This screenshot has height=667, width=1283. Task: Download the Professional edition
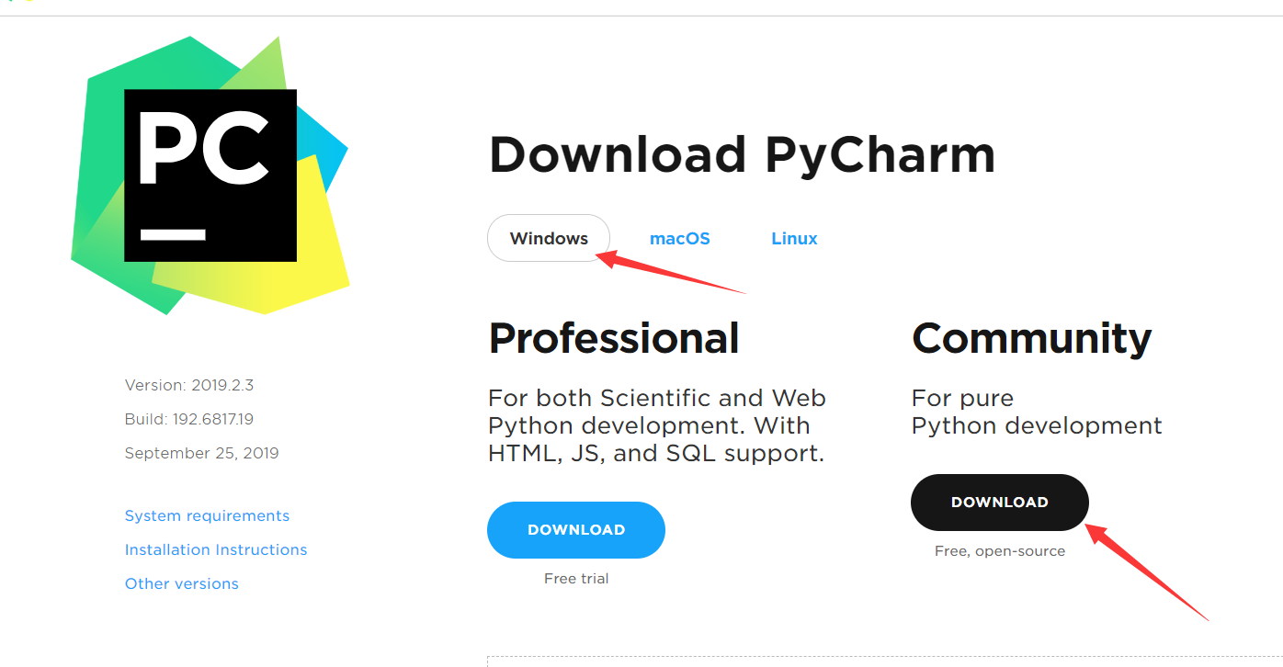pos(575,529)
